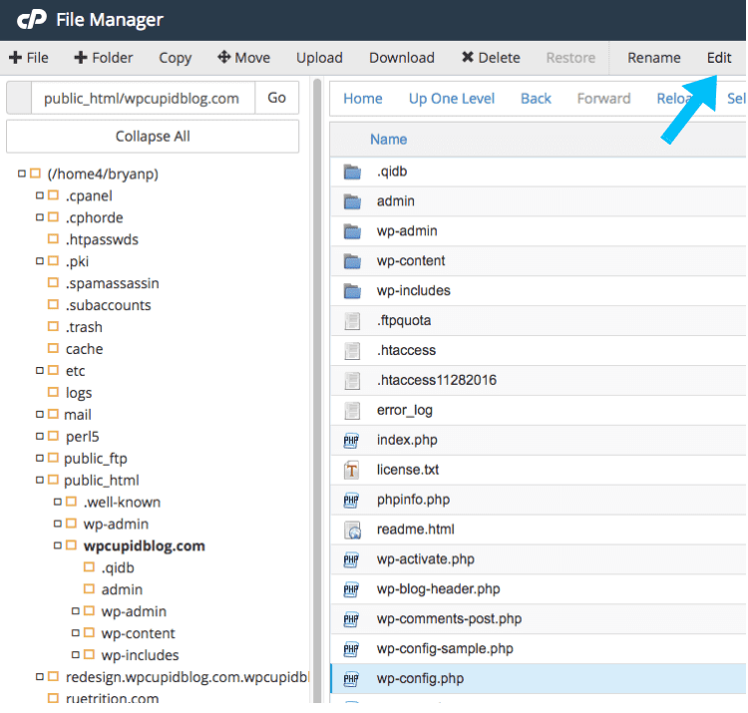
Task: Click the PHP icon beside wp-activate.php
Action: [351, 559]
